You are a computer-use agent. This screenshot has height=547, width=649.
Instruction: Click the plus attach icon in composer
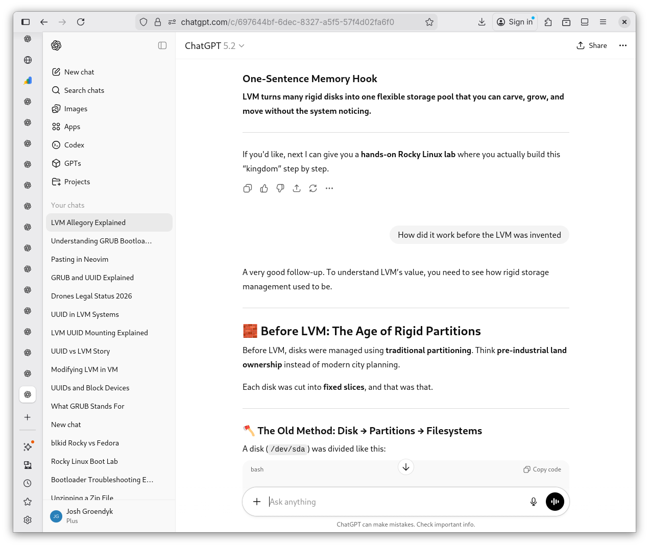(257, 502)
